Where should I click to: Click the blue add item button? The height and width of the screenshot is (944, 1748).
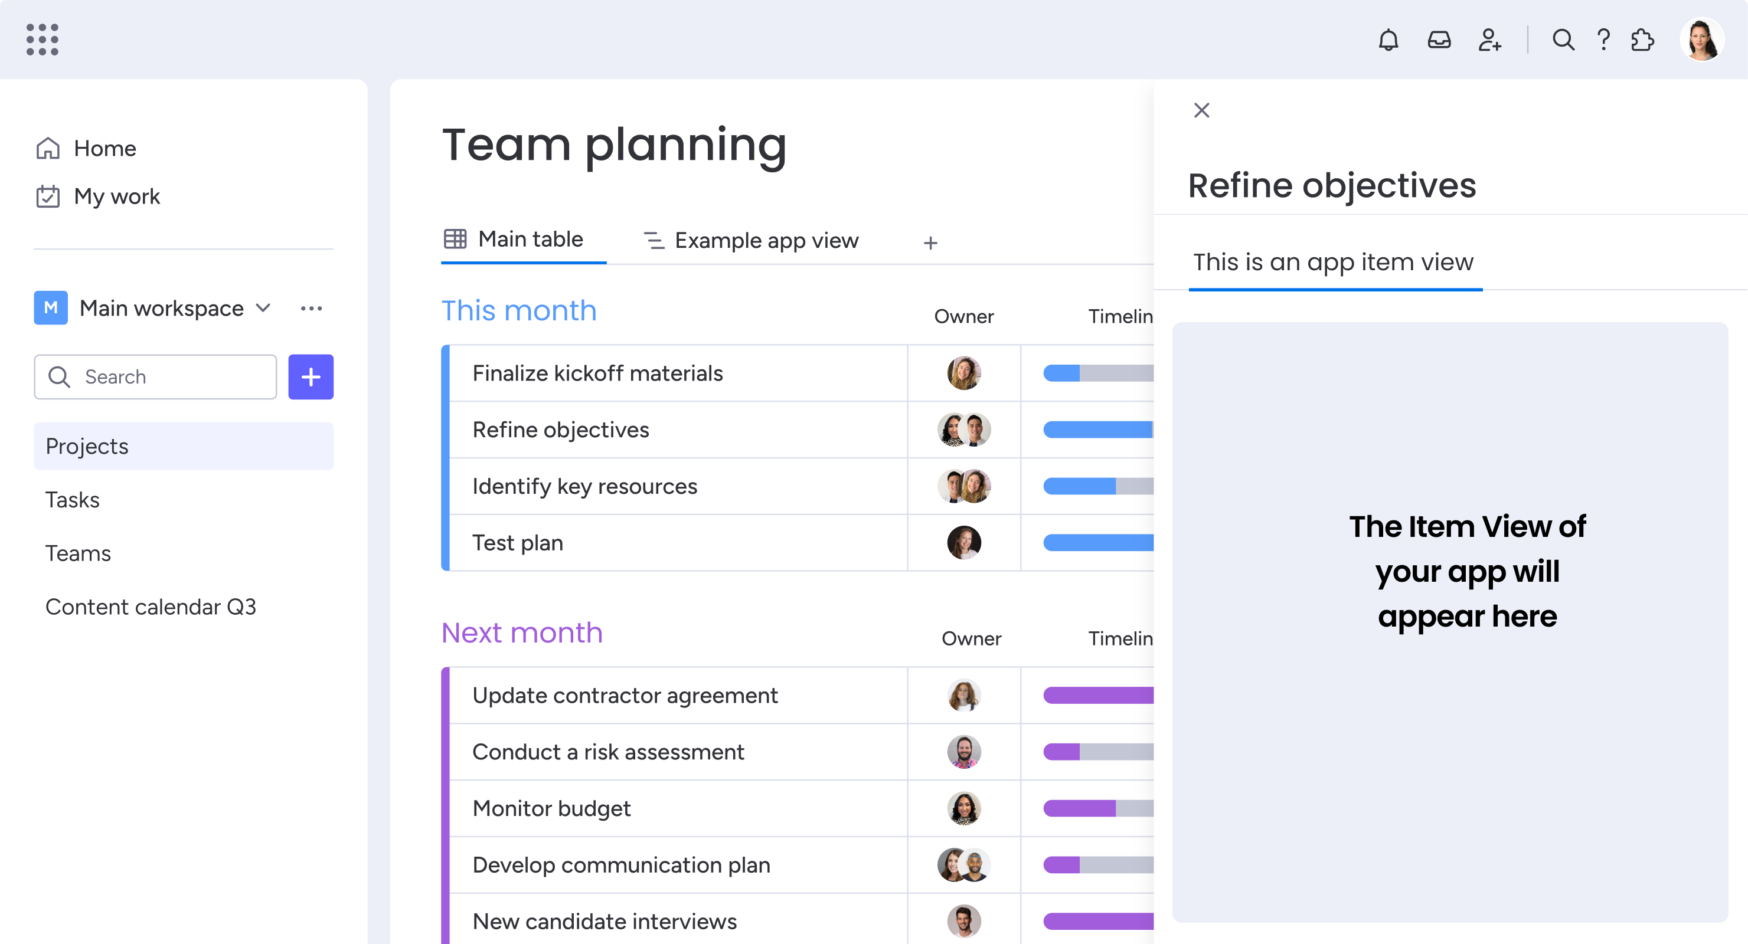(311, 377)
